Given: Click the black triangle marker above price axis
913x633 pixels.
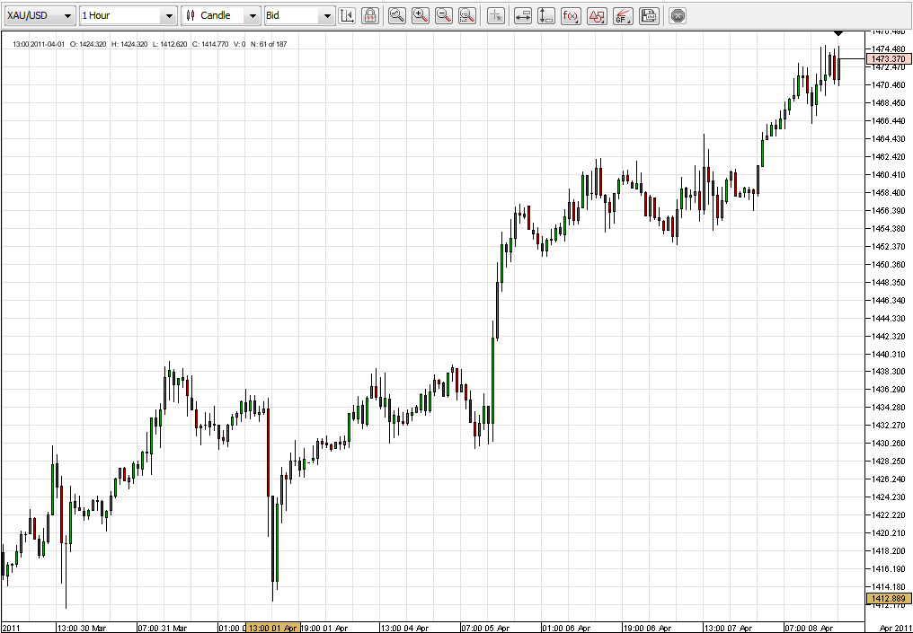Looking at the screenshot, I should pyautogui.click(x=838, y=34).
